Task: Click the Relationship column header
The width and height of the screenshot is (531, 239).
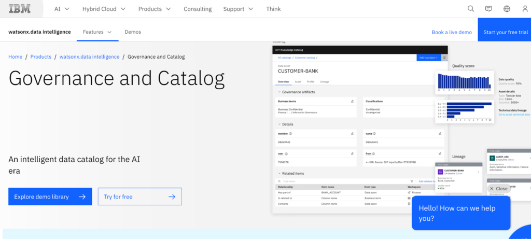Action: 286,187
